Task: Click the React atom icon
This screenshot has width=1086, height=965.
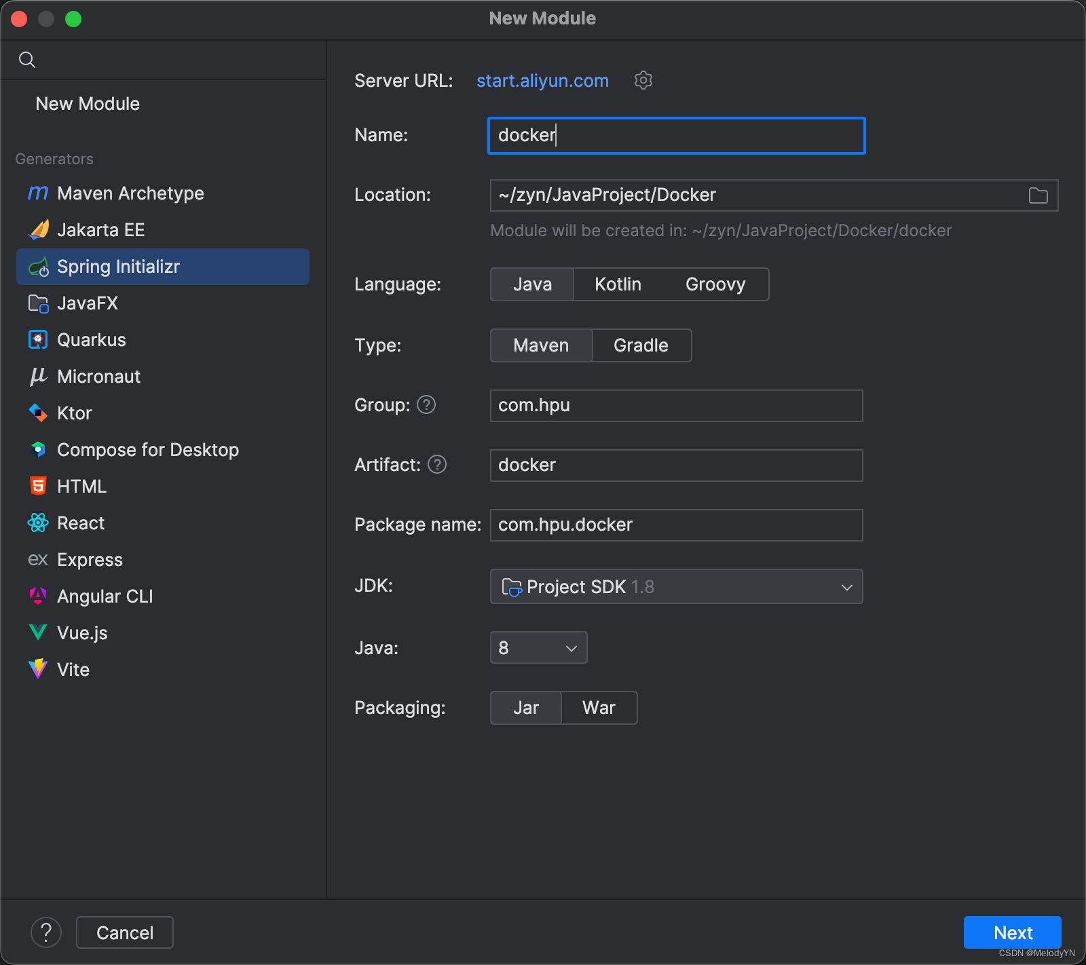Action: [38, 523]
